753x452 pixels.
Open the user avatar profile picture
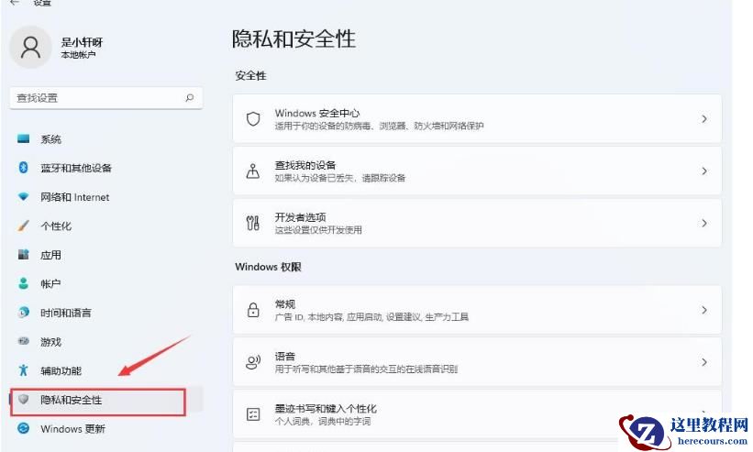31,48
